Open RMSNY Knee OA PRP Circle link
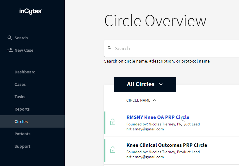This screenshot has width=239, height=166. coord(157,117)
